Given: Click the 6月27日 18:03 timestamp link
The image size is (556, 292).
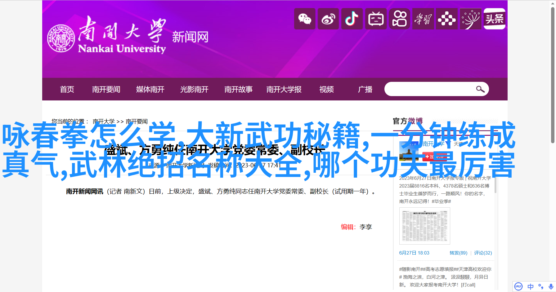Looking at the screenshot, I should [x=414, y=253].
